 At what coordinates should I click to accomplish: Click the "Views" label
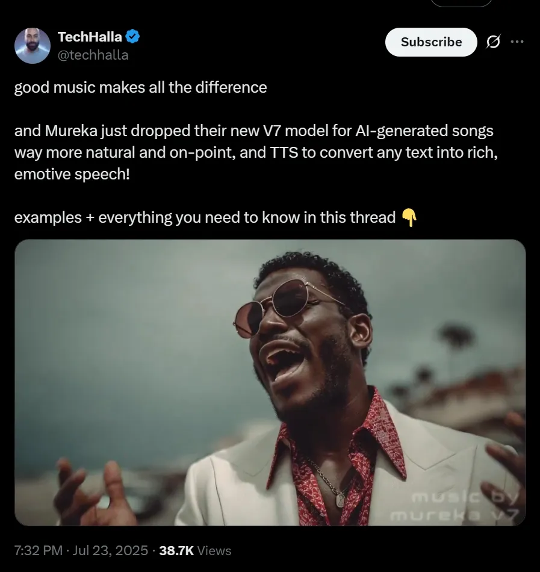214,550
